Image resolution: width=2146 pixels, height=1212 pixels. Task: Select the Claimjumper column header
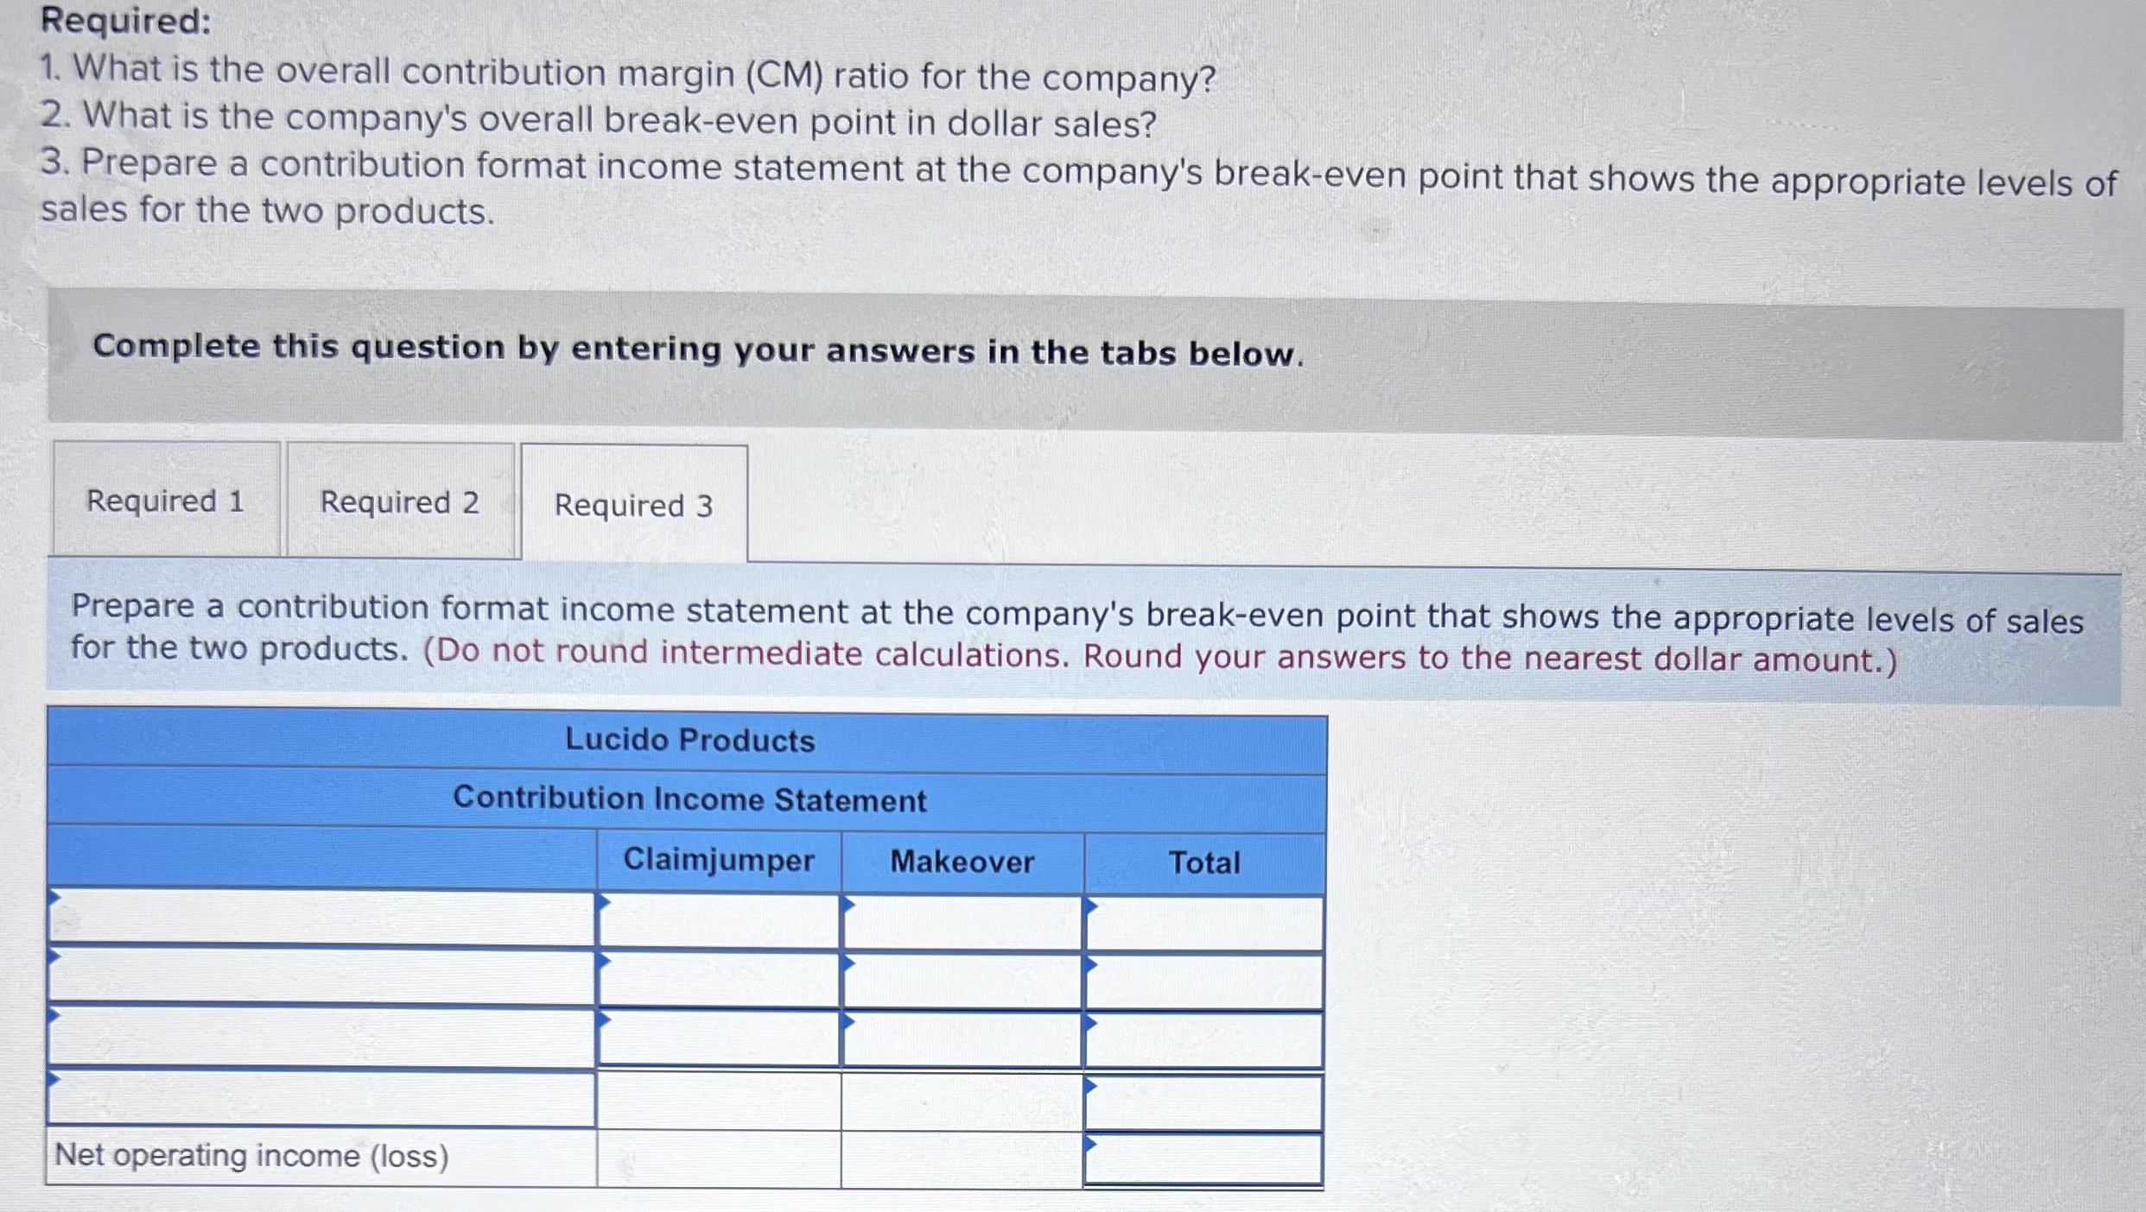[x=719, y=860]
